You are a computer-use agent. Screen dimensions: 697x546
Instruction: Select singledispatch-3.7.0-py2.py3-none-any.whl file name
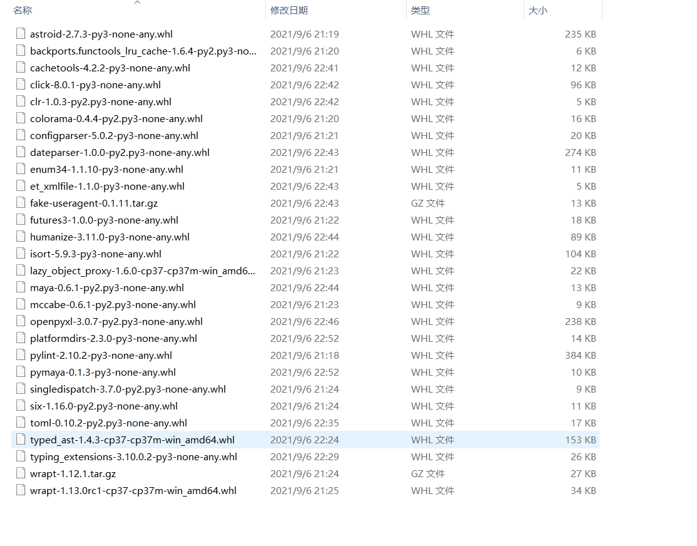pos(128,389)
